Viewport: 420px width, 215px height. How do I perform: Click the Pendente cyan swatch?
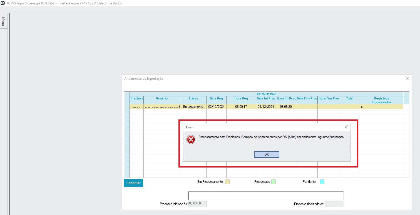pyautogui.click(x=322, y=182)
